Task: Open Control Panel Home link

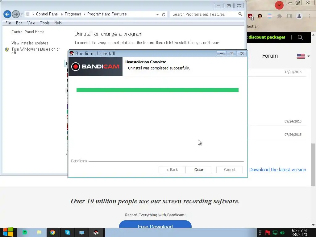Action: (x=28, y=32)
